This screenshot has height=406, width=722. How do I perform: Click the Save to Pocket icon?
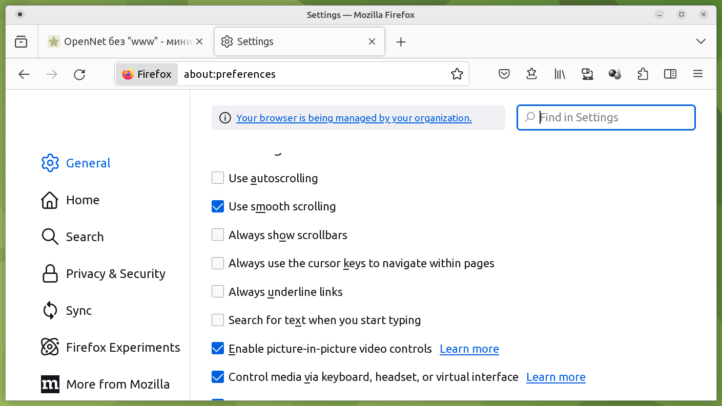click(x=504, y=74)
